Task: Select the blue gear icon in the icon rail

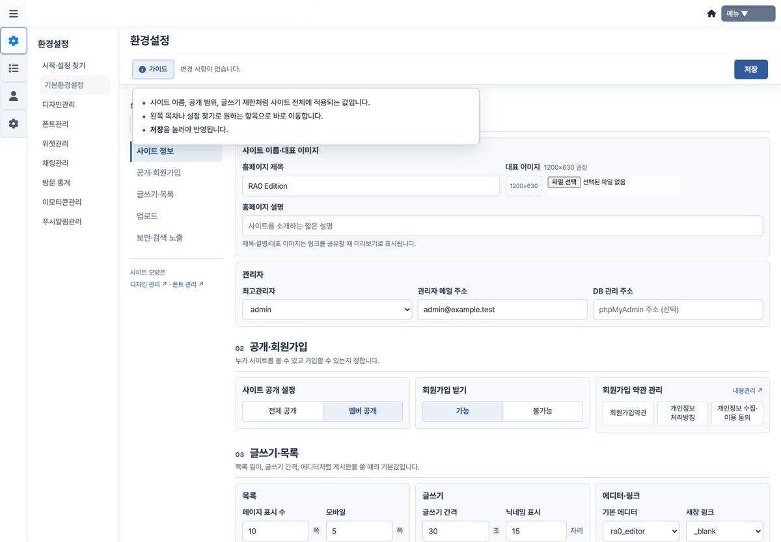Action: tap(14, 41)
